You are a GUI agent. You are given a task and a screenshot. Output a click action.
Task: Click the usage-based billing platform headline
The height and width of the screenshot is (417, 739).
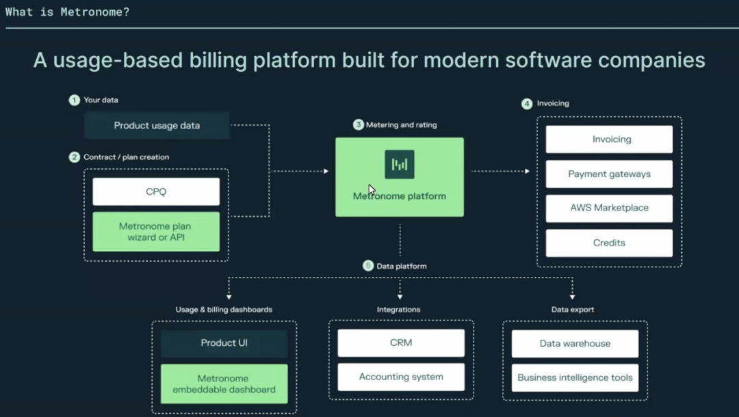pyautogui.click(x=369, y=60)
